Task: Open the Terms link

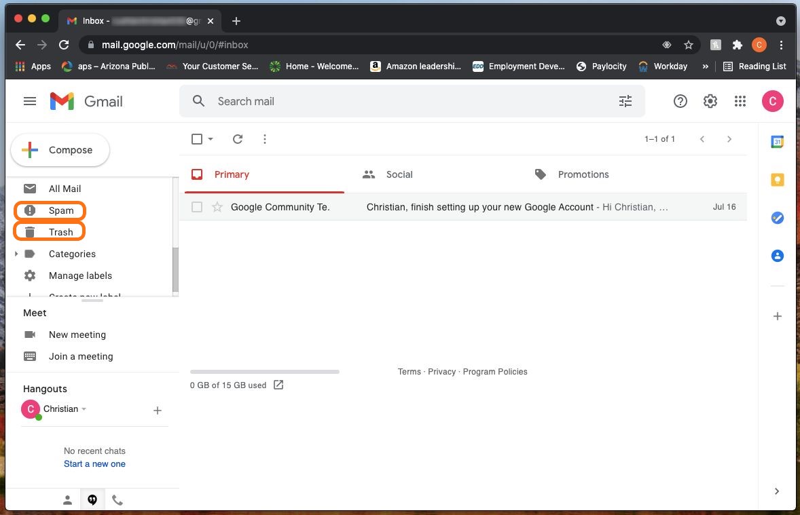Action: pyautogui.click(x=410, y=372)
